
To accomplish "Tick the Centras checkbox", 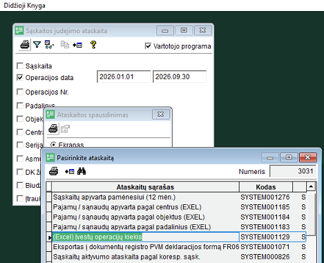I will (20, 132).
